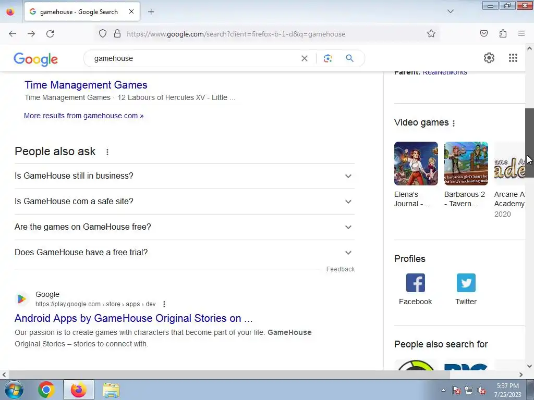This screenshot has width=534, height=400.
Task: Open Google quick settings gear
Action: click(489, 58)
